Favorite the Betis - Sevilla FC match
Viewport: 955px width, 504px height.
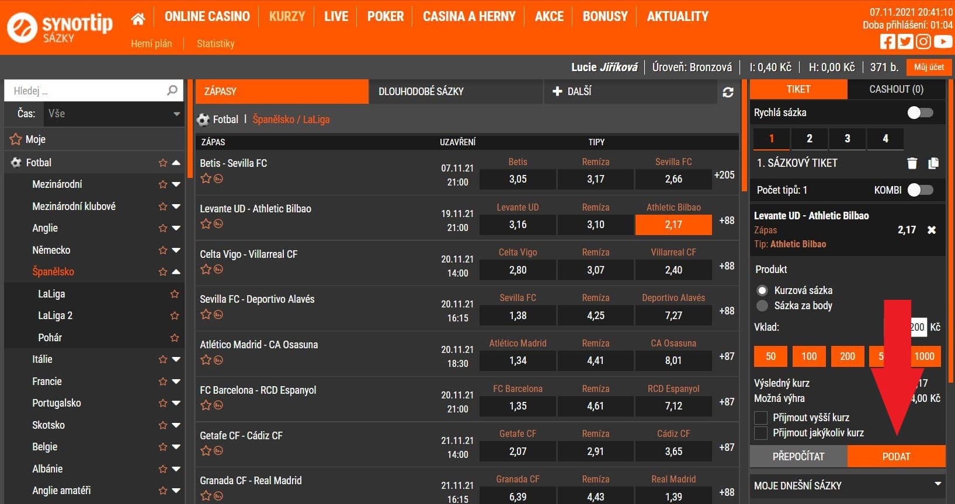[x=206, y=178]
